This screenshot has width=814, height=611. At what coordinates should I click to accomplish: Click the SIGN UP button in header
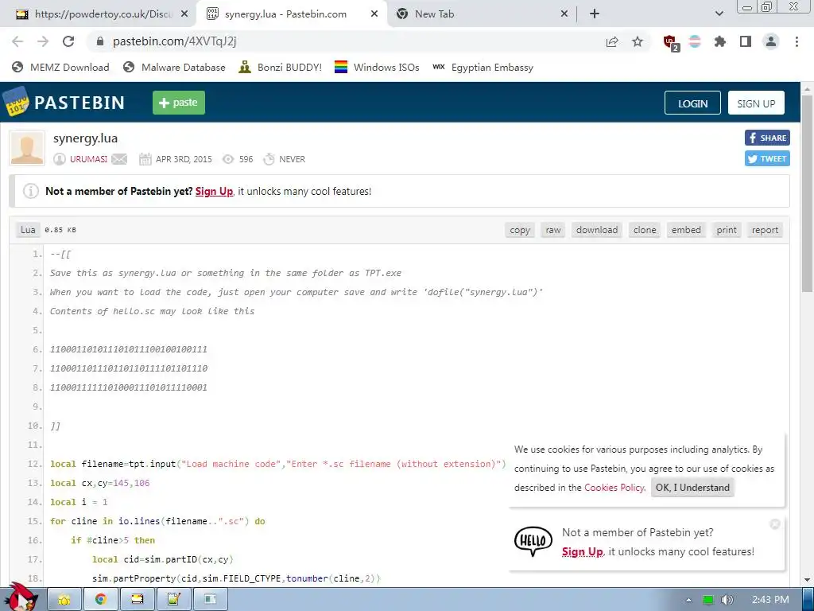[756, 103]
